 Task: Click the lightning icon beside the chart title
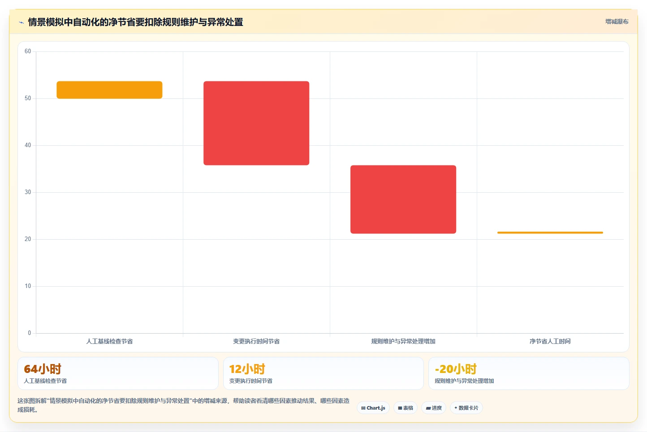tap(21, 22)
